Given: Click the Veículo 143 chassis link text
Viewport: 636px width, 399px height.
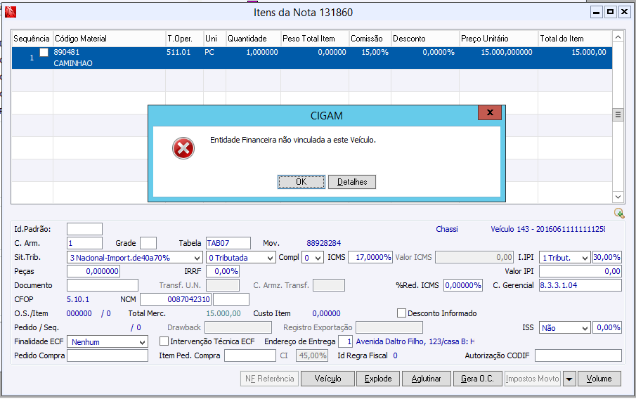Looking at the screenshot, I should pyautogui.click(x=547, y=229).
